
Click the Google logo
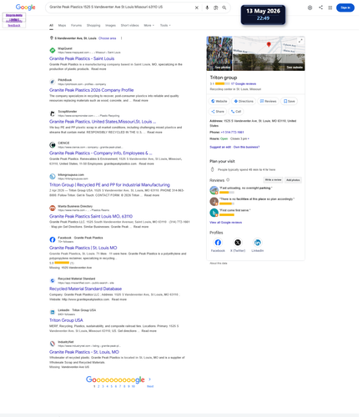25,8
